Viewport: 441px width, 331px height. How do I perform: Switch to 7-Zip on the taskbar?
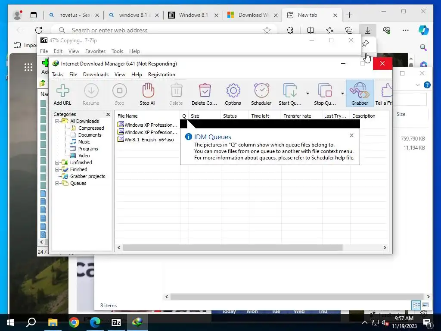coord(116,322)
